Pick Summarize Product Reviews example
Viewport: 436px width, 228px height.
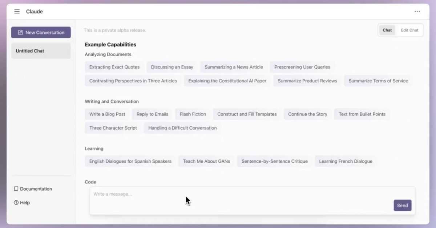pos(307,81)
